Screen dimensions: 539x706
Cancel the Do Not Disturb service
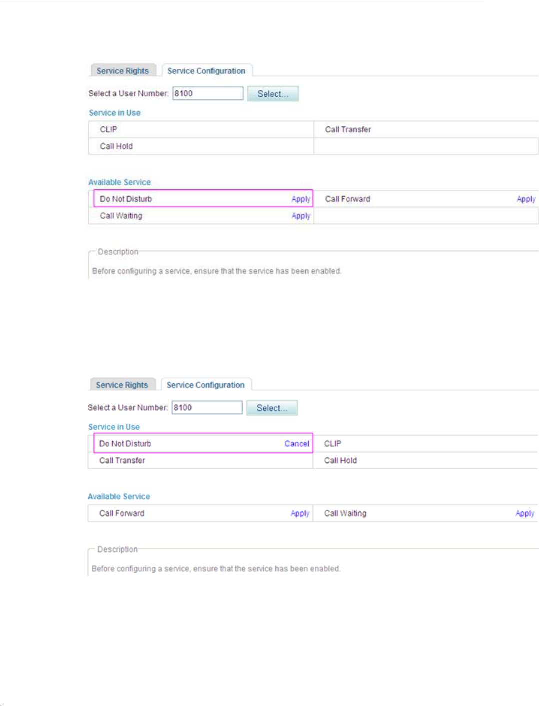click(x=297, y=443)
